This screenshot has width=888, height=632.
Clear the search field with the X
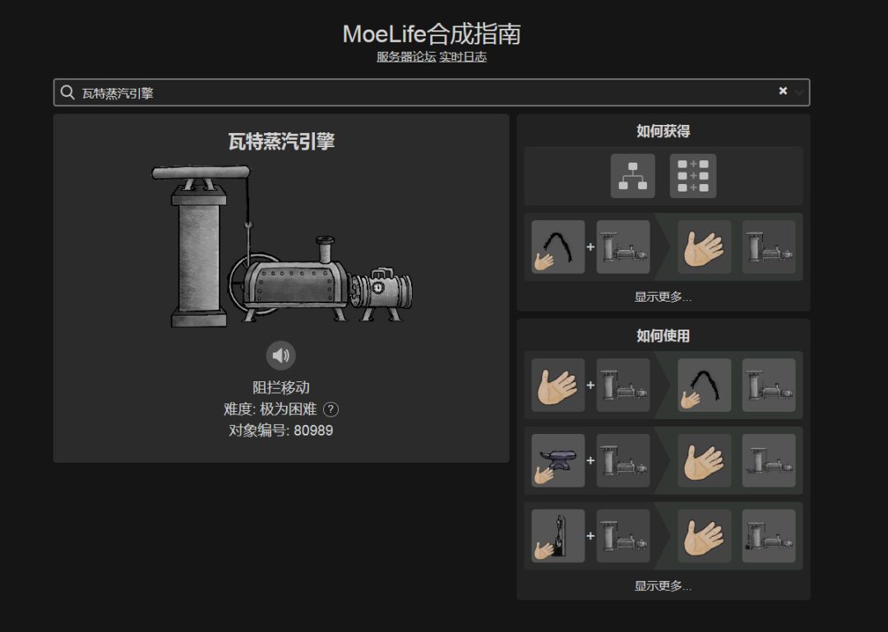pos(783,90)
